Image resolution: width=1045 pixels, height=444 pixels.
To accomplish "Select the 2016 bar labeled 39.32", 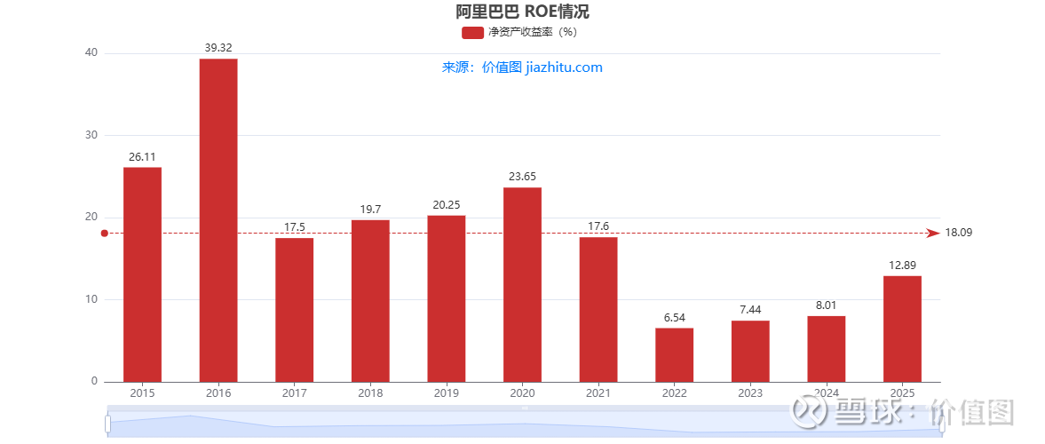I will point(218,220).
